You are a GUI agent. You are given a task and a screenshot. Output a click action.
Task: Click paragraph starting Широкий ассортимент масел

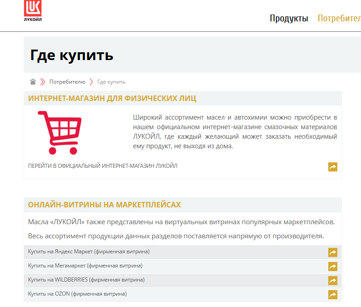coord(235,132)
